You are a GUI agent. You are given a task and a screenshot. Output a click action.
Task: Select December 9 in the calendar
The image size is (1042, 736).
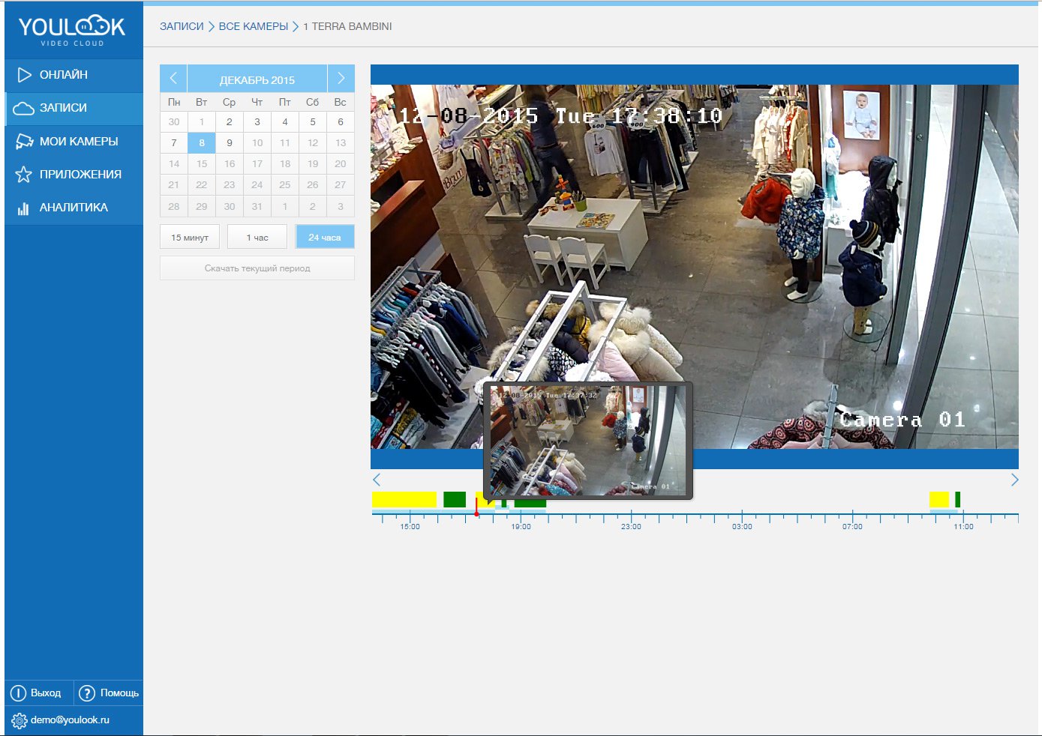(230, 143)
